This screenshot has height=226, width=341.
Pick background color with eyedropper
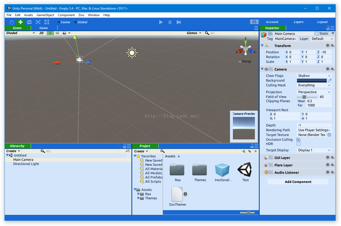tap(330, 81)
